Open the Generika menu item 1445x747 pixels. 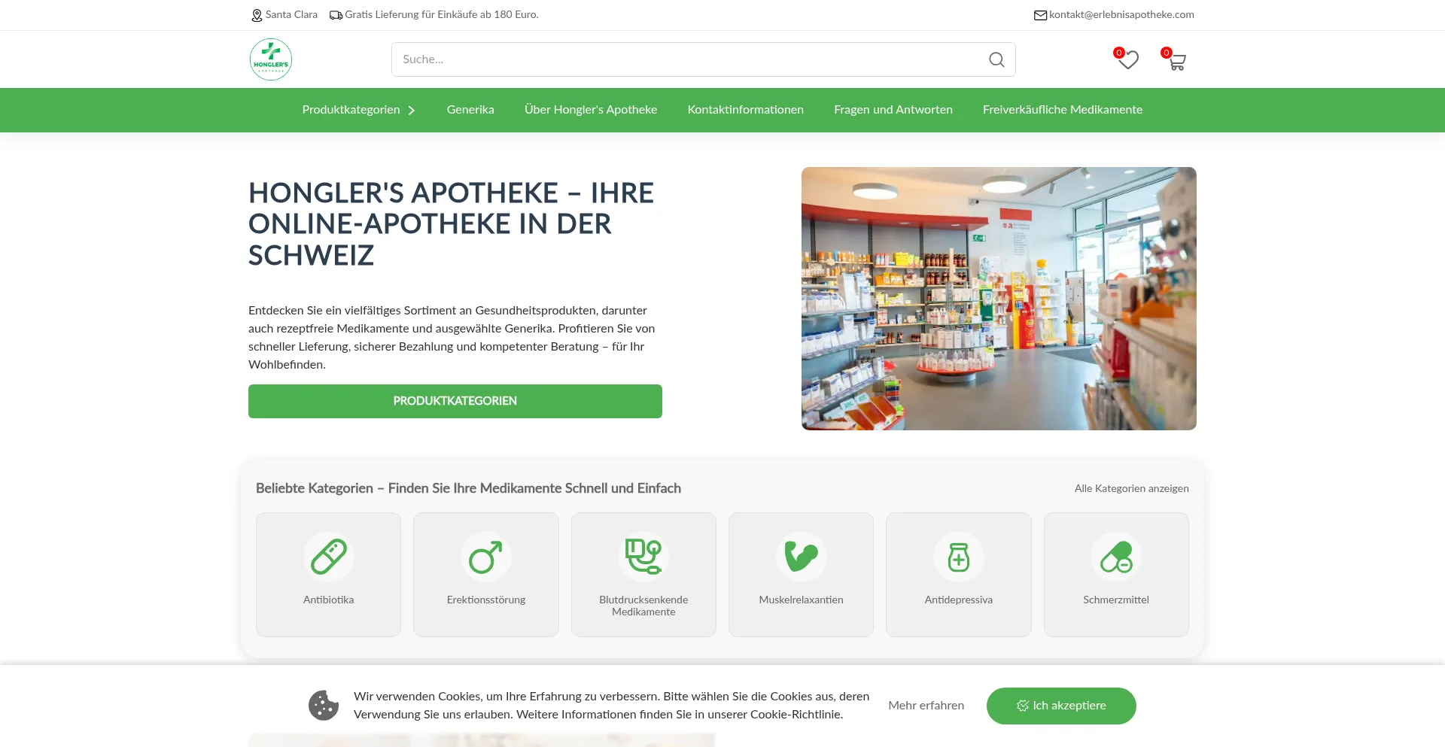(470, 110)
